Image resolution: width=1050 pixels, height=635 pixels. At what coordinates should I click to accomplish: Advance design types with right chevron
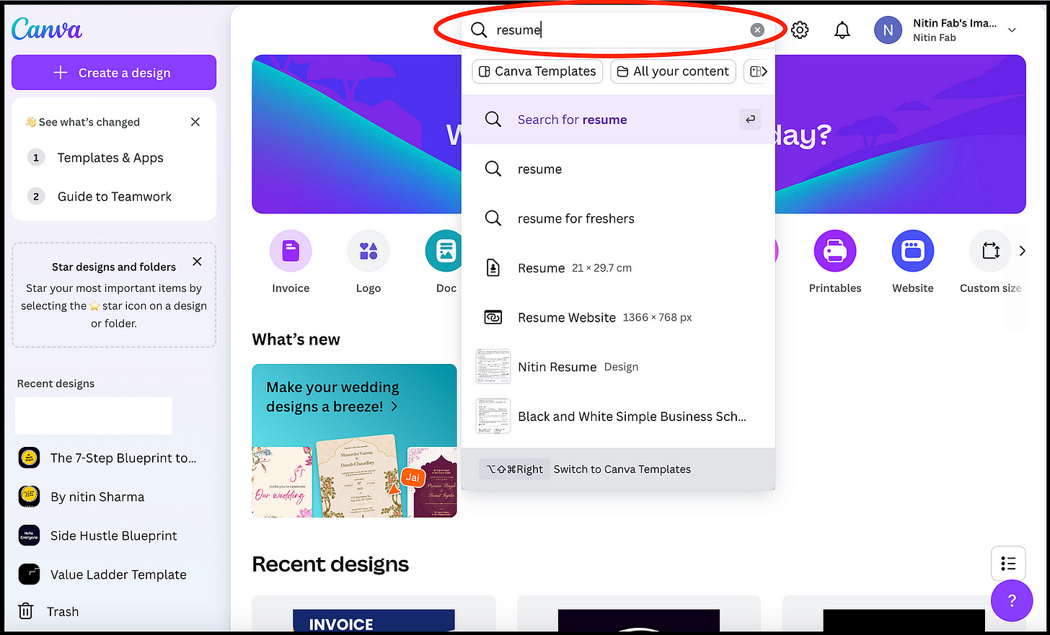tap(1022, 251)
